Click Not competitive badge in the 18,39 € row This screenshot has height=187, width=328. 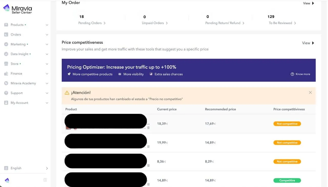click(x=287, y=124)
